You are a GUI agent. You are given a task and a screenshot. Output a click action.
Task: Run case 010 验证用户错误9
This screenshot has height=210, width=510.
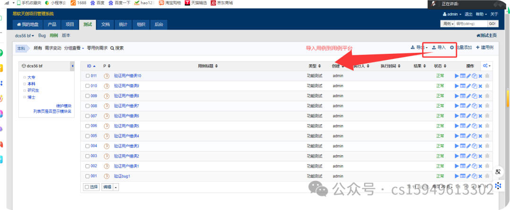click(457, 86)
